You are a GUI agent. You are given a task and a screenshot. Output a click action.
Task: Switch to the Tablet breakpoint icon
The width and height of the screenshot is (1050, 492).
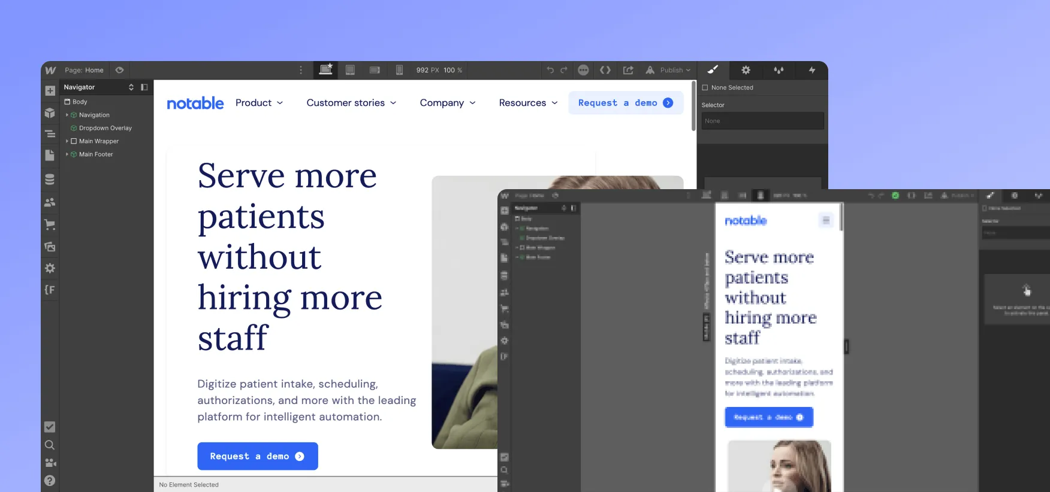point(350,70)
